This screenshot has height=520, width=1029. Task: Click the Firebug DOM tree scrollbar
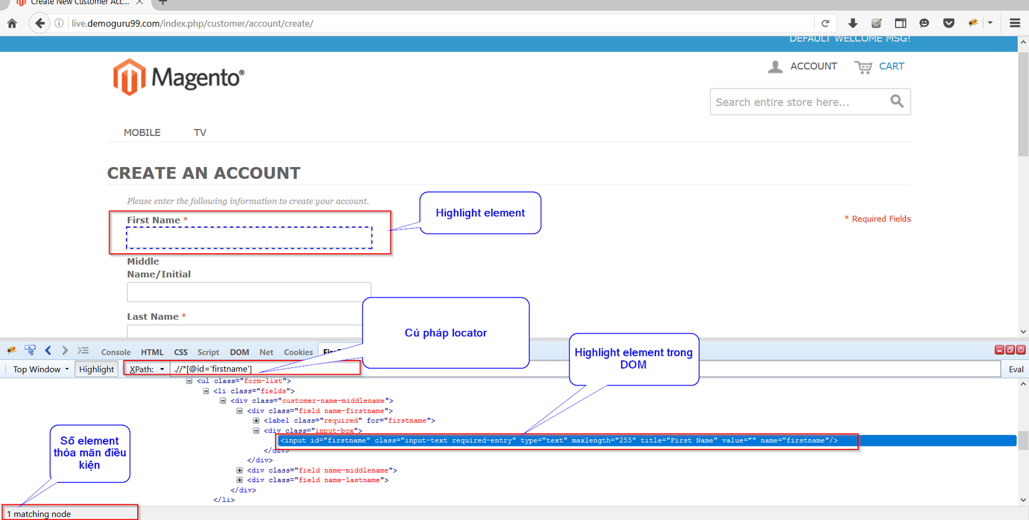click(1023, 441)
